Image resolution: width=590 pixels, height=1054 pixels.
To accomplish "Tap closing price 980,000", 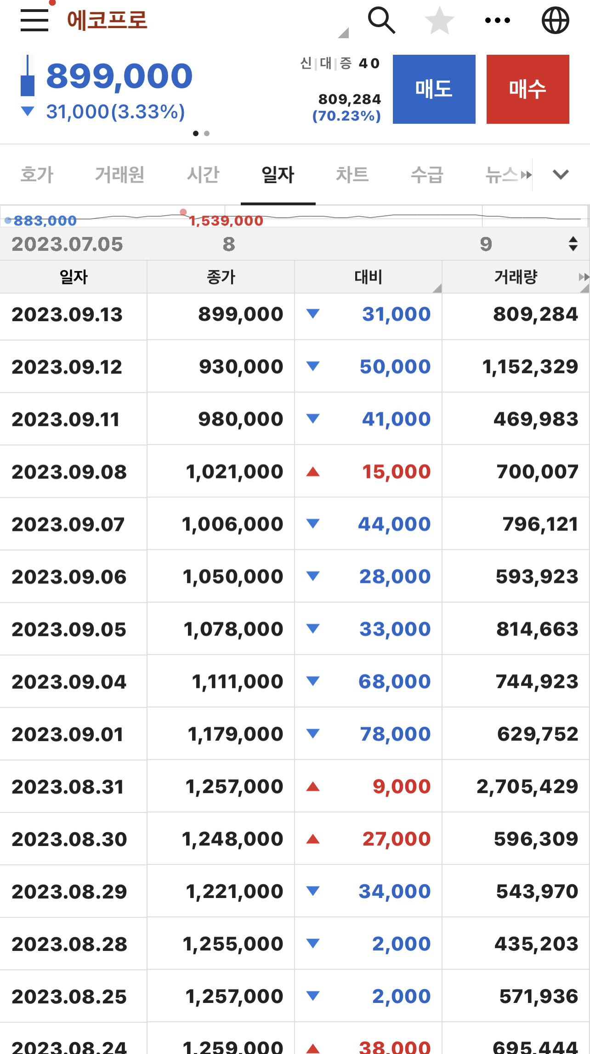I will 241,419.
